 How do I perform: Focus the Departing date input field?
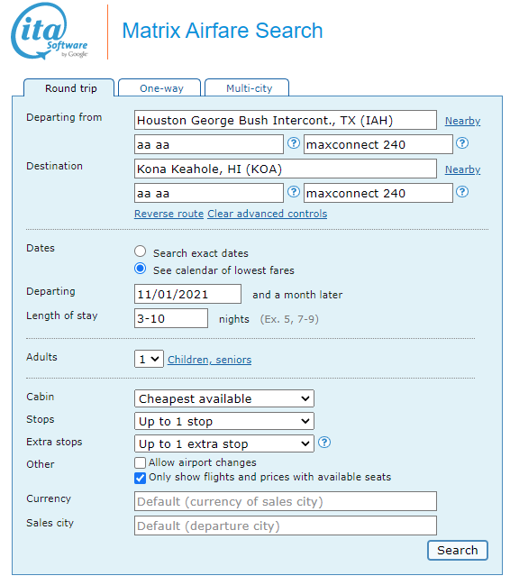[187, 294]
